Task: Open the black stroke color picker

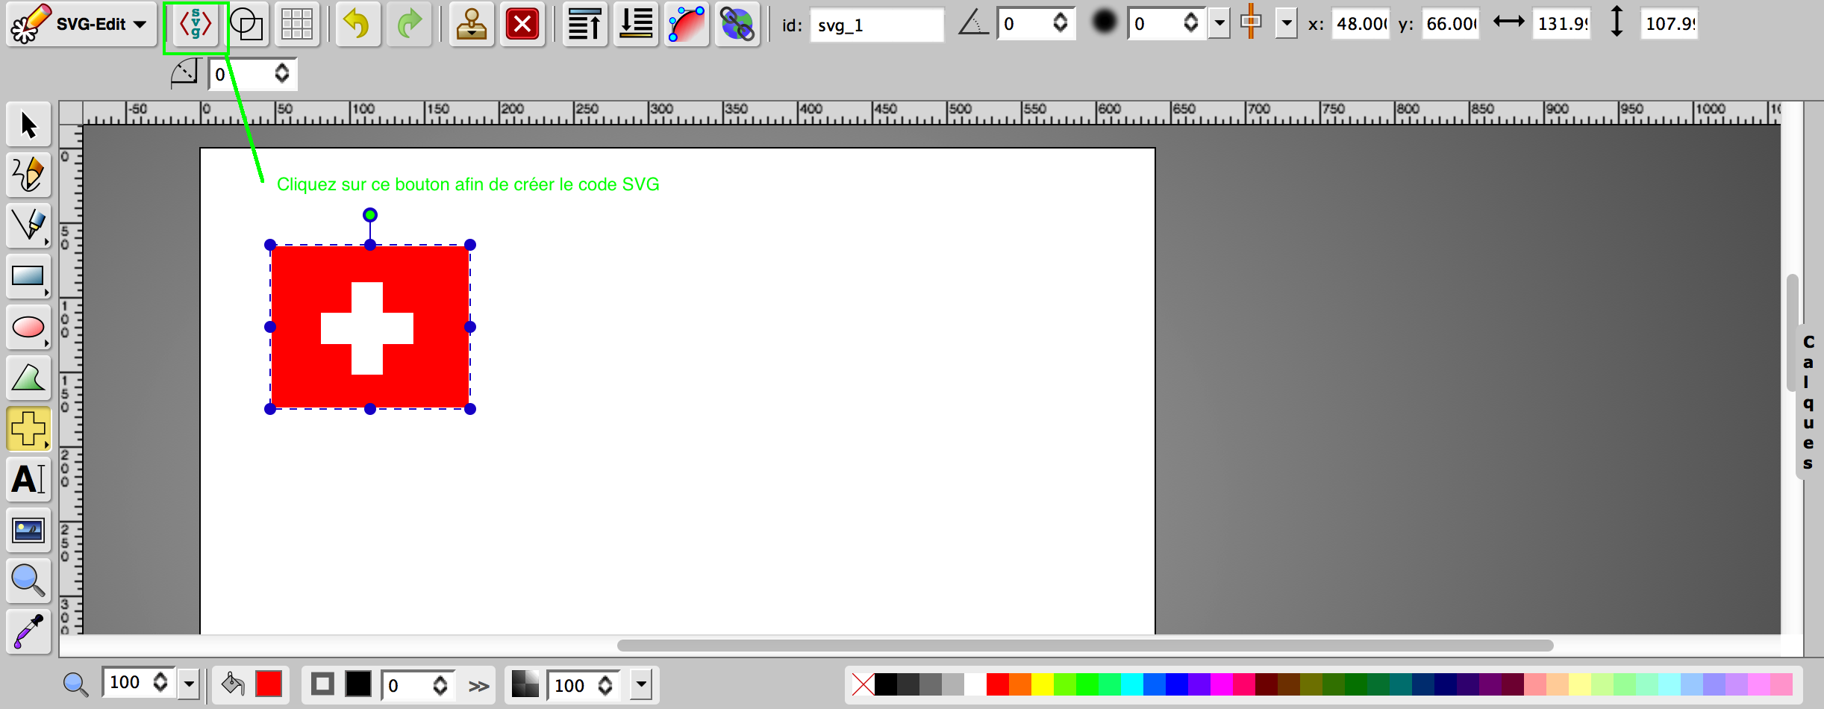Action: pyautogui.click(x=358, y=684)
